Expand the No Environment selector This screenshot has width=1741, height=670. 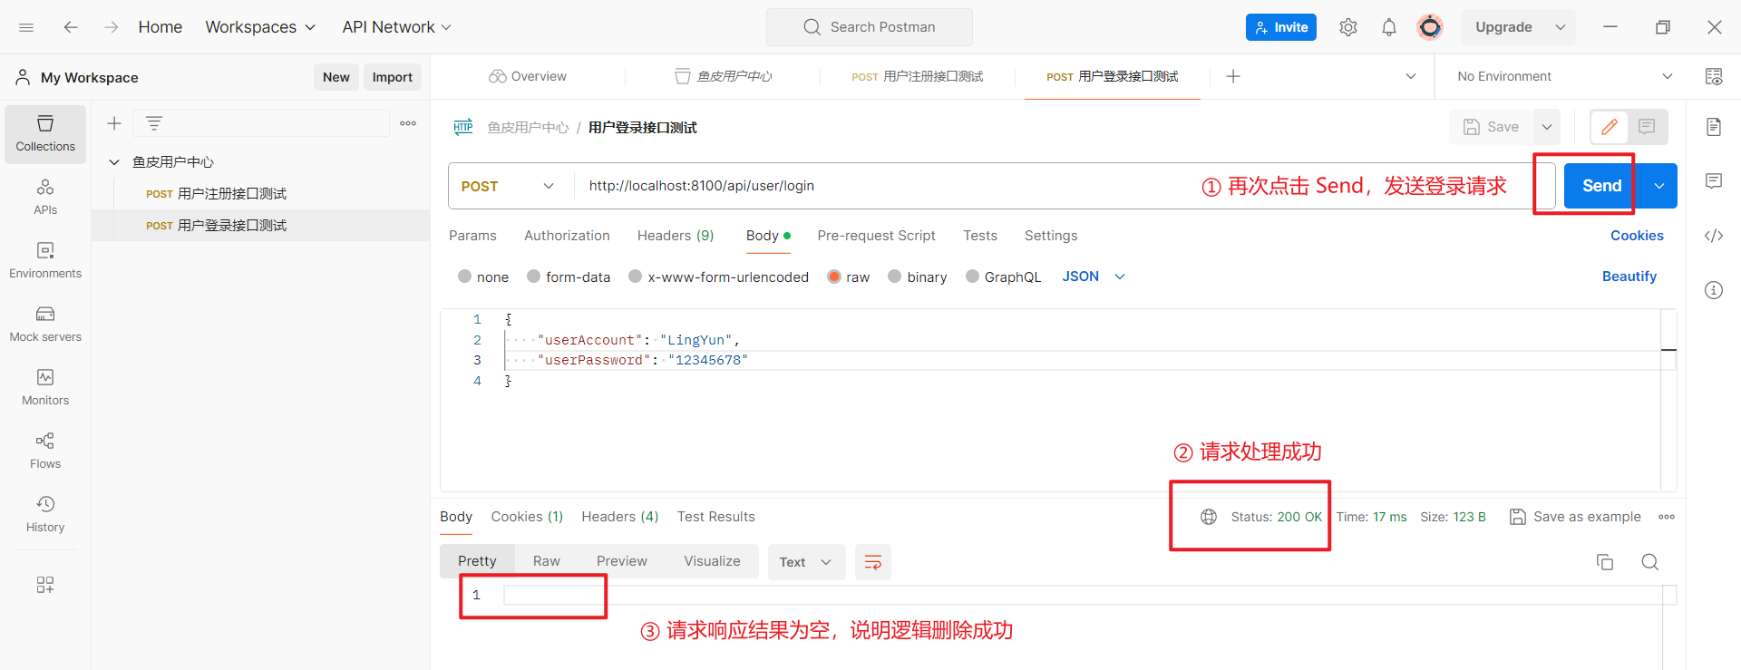click(x=1563, y=76)
